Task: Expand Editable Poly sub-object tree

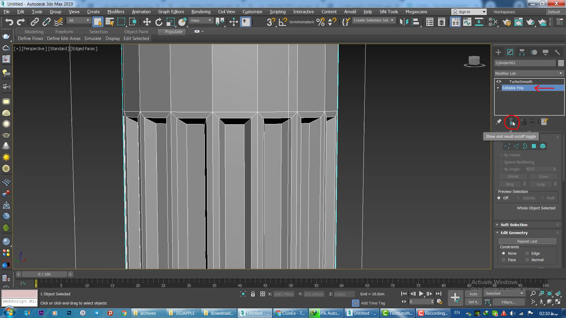Action: tap(498, 88)
